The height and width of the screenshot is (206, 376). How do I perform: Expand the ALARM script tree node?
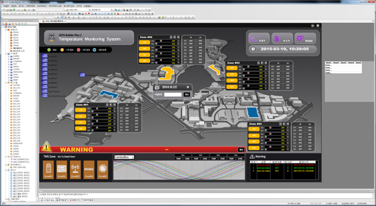pos(9,56)
